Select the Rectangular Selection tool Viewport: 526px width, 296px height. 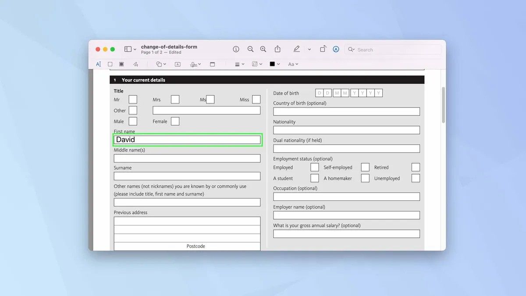click(110, 64)
